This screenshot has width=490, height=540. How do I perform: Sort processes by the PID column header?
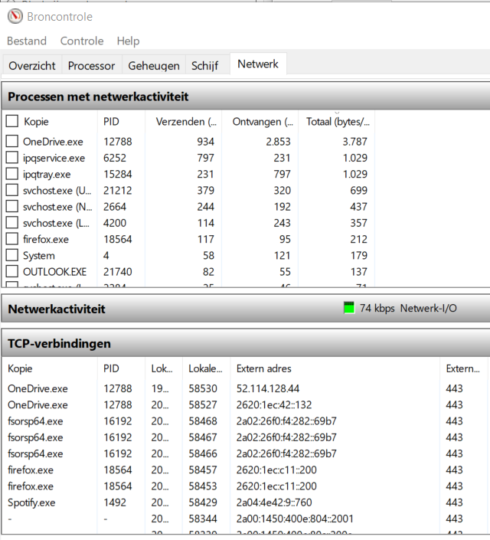[121, 122]
